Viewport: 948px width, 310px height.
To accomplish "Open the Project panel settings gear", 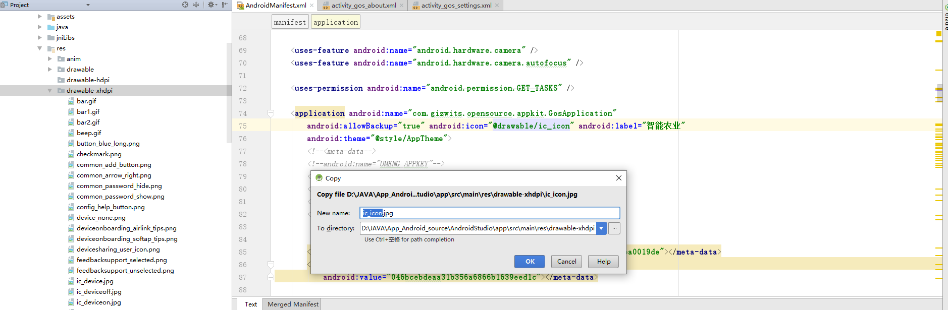I will (x=212, y=5).
